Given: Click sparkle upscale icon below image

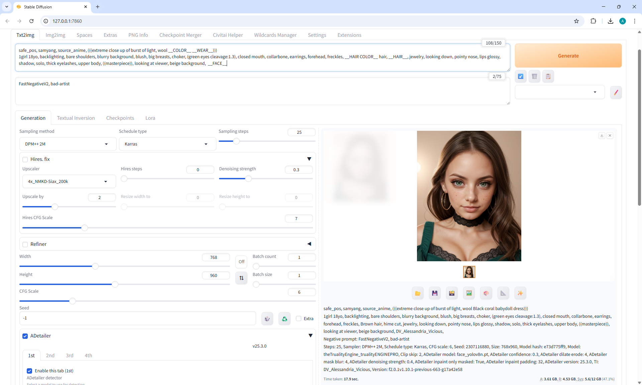Looking at the screenshot, I should [520, 293].
